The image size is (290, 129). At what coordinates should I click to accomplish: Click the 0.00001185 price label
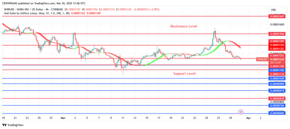(278, 66)
